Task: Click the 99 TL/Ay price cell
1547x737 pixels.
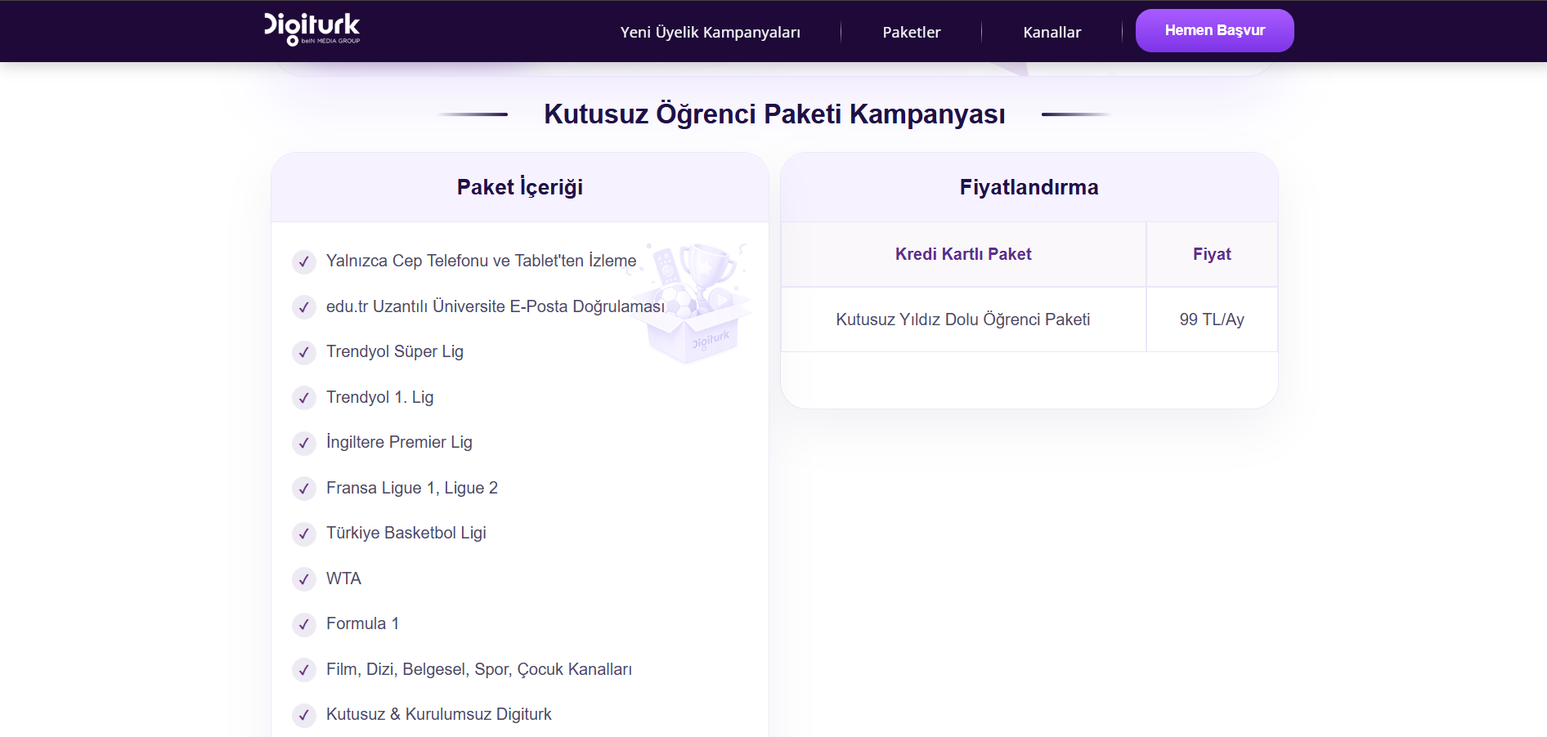Action: point(1212,319)
